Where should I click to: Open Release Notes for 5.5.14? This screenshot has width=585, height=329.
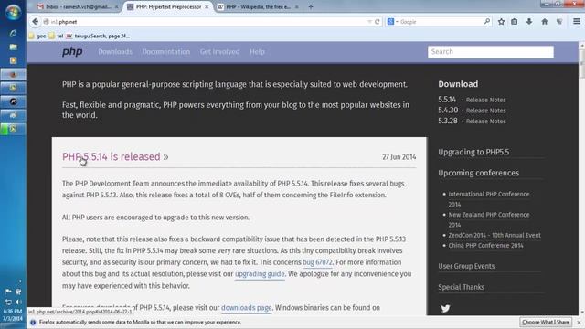(x=485, y=100)
